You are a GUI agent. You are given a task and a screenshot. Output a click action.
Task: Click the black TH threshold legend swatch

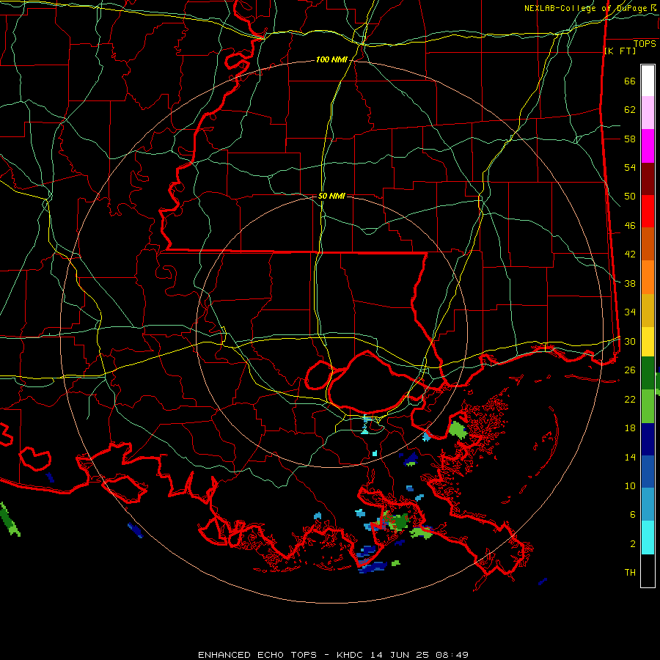click(648, 571)
